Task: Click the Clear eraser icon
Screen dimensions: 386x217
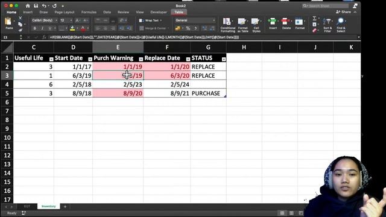Action: click(x=314, y=31)
